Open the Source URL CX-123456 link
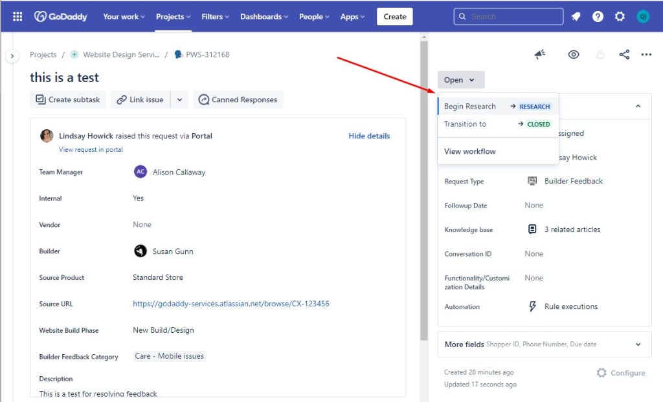This screenshot has width=663, height=402. (231, 304)
